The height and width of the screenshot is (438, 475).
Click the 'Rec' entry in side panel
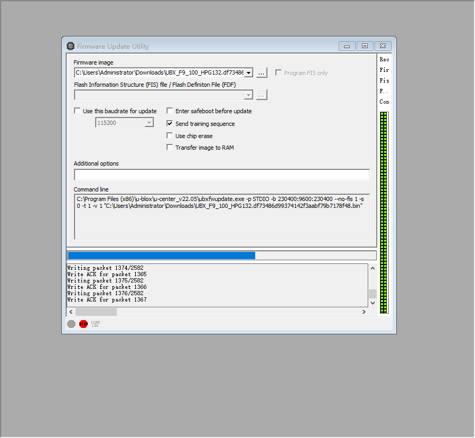(384, 59)
